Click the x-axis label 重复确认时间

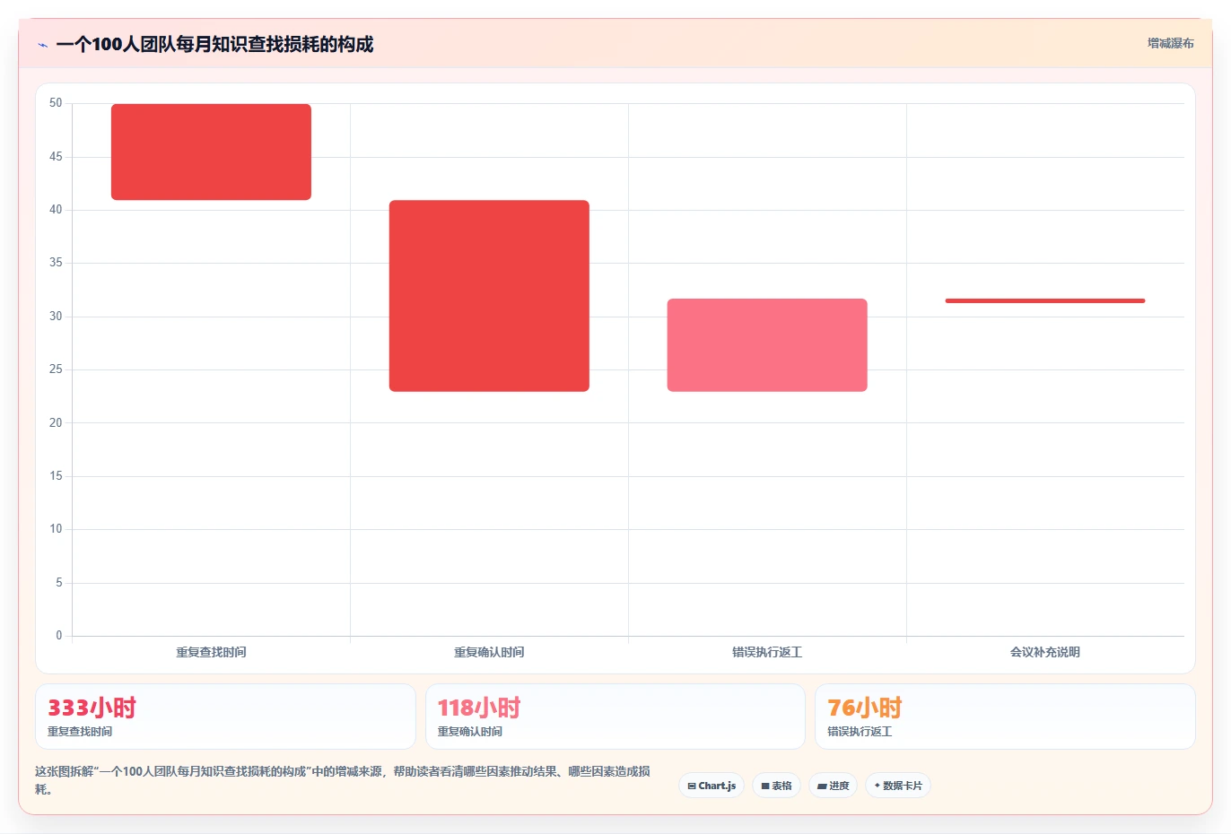click(x=489, y=652)
